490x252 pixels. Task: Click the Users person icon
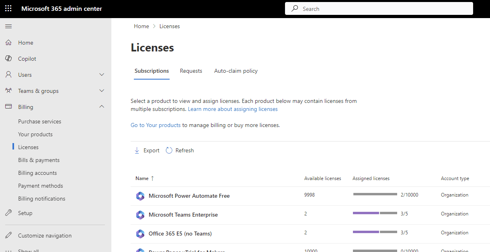pyautogui.click(x=8, y=75)
